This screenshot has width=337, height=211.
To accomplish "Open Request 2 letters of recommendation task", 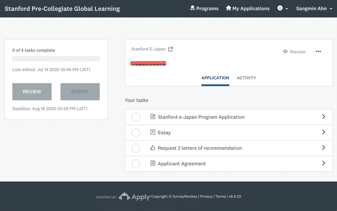I will pos(229,148).
